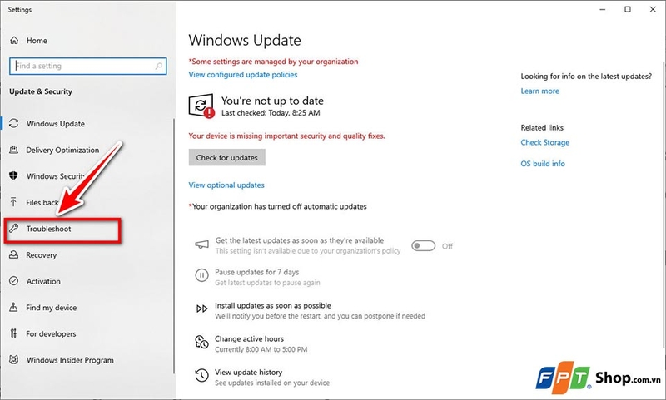Click the Find my device person icon
Viewport: 666px width, 400px height.
[x=13, y=307]
